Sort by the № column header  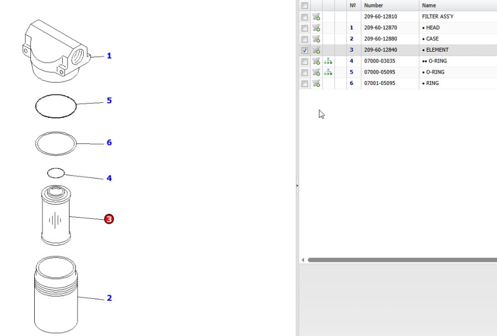click(353, 5)
